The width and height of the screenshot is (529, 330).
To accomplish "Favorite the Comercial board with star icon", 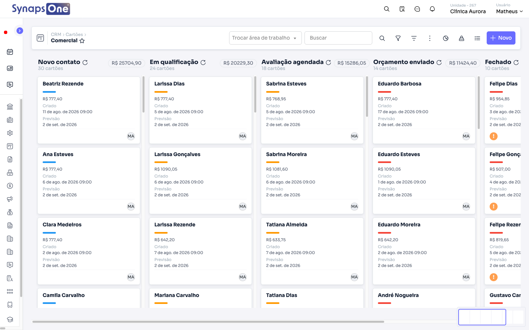I will click(82, 41).
